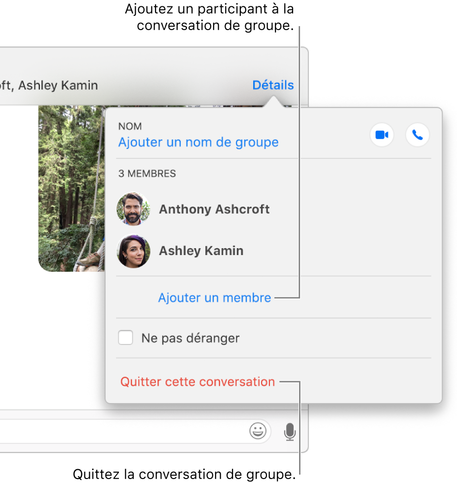This screenshot has width=457, height=483.
Task: Click Ashley Kamin's profile picture
Action: point(133,251)
